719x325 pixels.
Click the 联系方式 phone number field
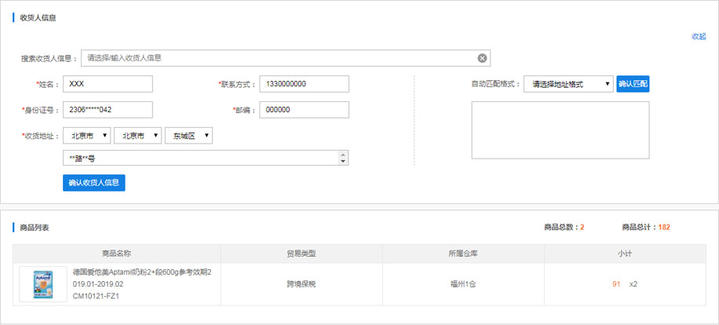coord(304,84)
